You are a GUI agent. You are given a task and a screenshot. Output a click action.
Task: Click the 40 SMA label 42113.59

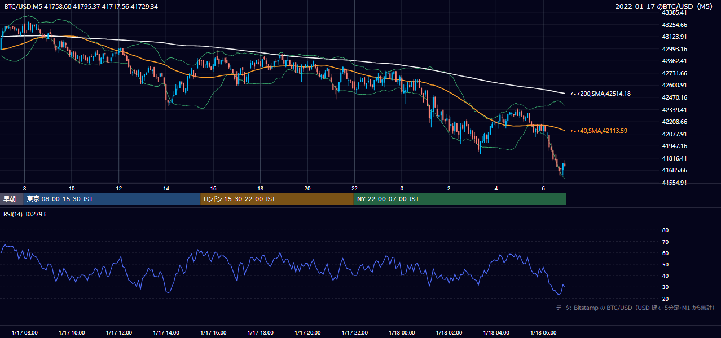pos(599,131)
